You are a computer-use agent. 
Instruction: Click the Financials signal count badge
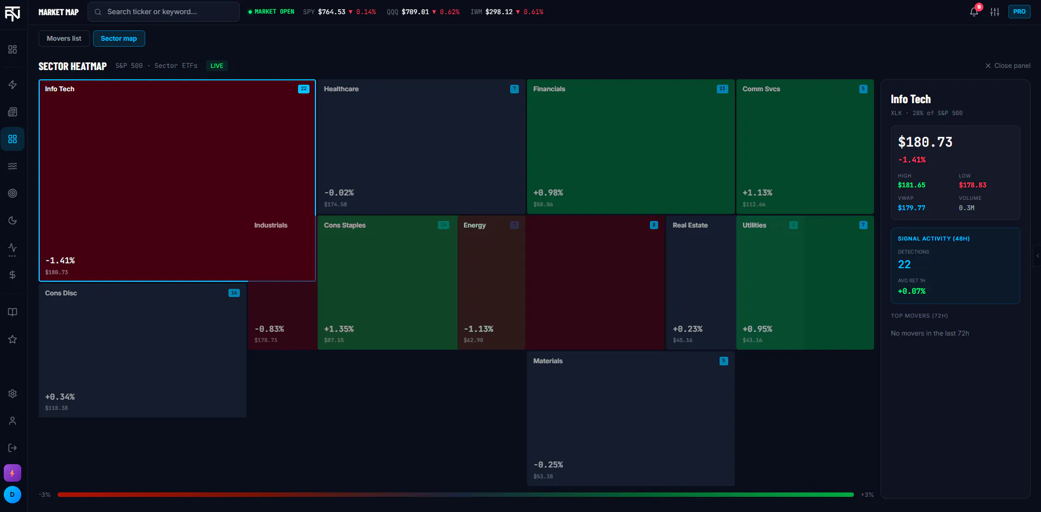(722, 89)
